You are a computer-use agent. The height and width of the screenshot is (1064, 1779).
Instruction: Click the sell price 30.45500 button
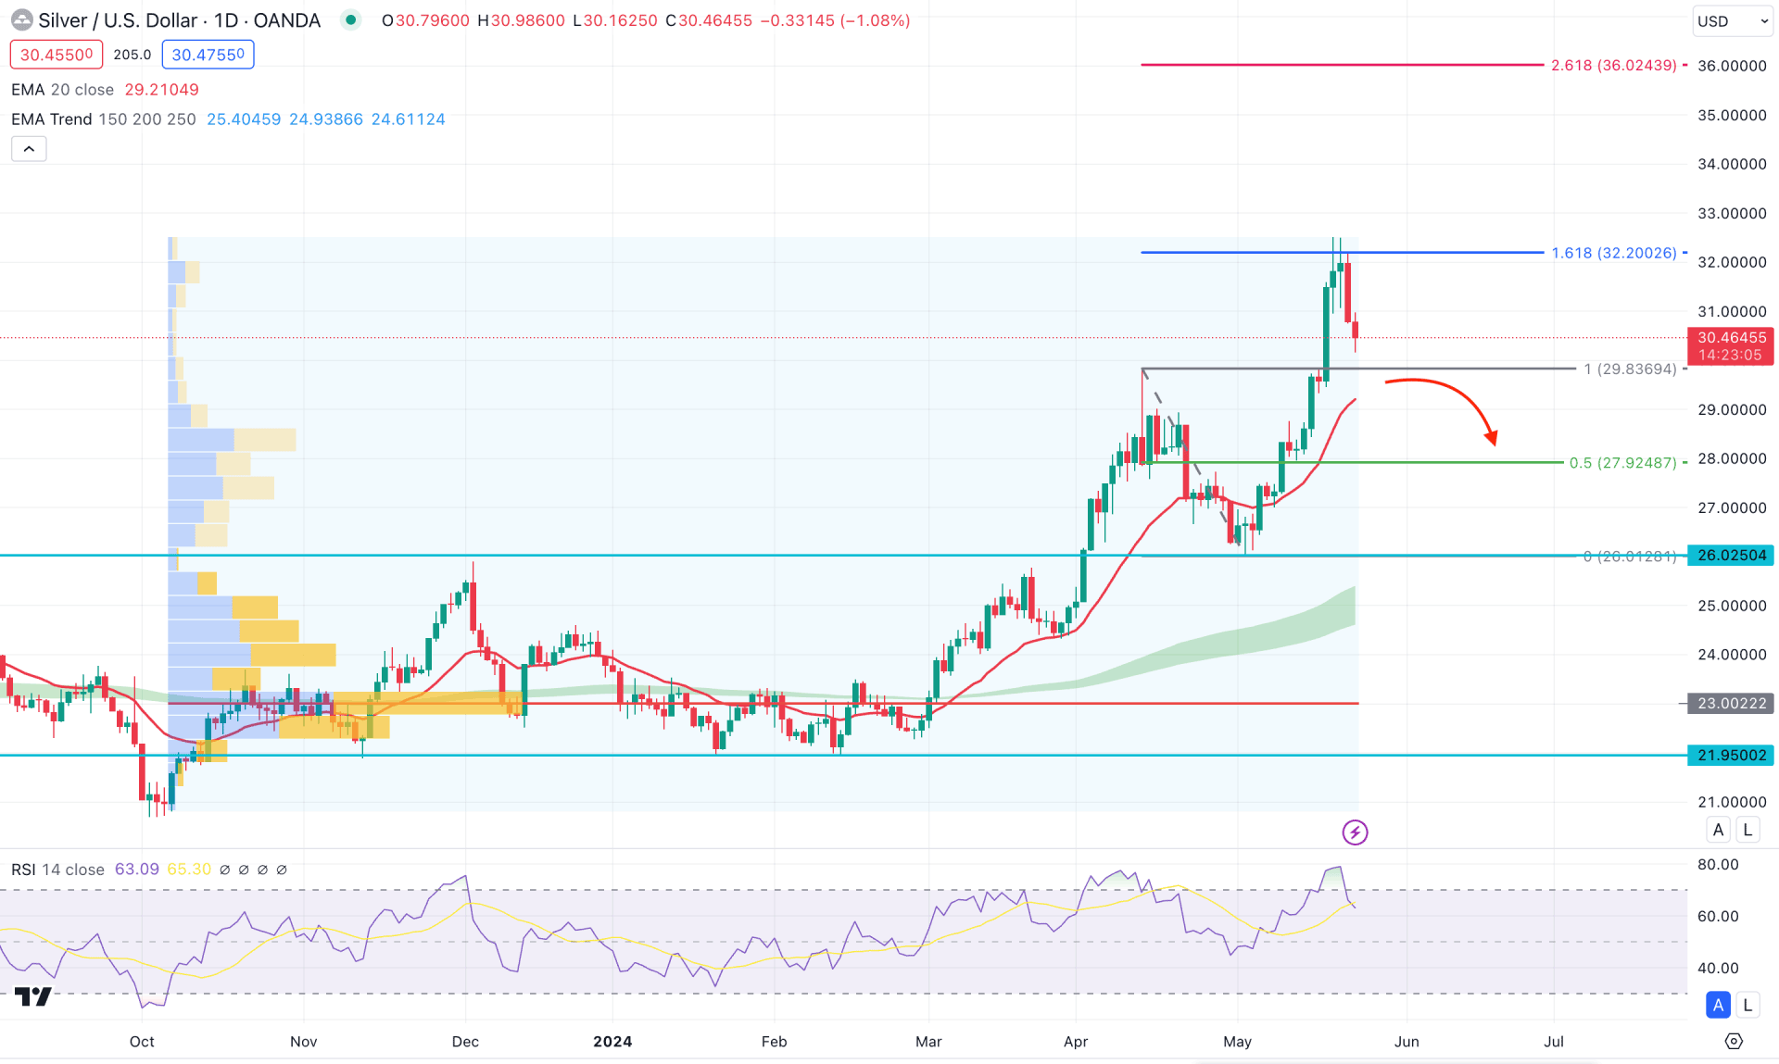(57, 55)
